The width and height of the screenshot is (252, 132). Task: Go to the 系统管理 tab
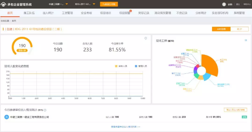coord(239,13)
